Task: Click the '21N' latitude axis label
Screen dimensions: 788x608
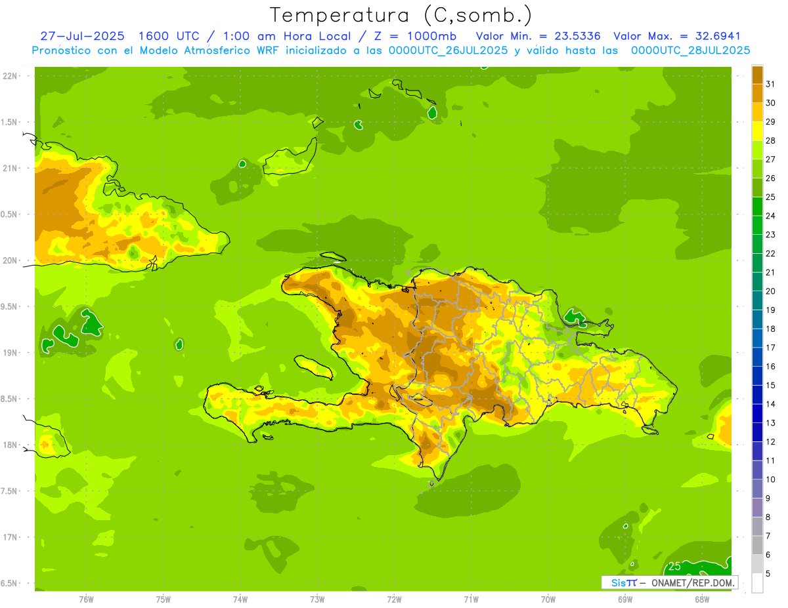Action: [x=11, y=169]
